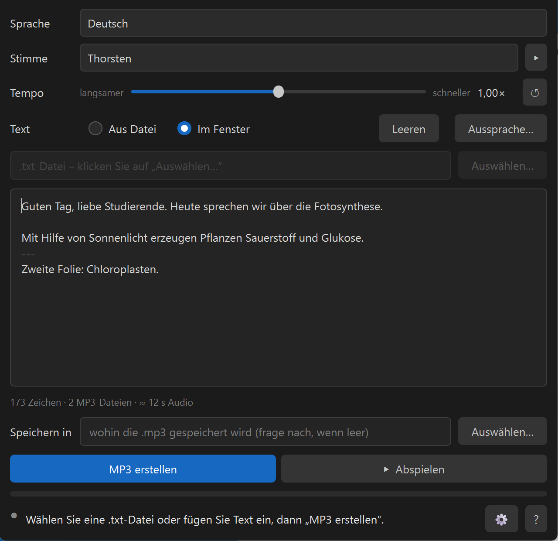Open help with the question mark button
Viewport: 558px width, 541px height.
coord(536,519)
